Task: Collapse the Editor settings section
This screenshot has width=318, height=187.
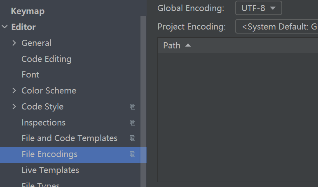Action: [x=5, y=27]
